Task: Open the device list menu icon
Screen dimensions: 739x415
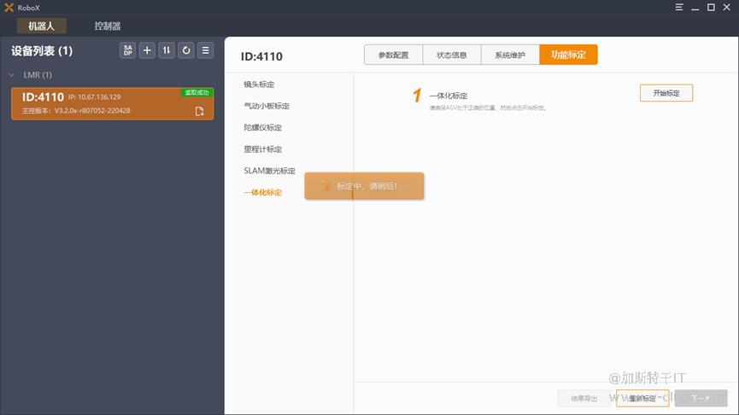Action: point(206,50)
